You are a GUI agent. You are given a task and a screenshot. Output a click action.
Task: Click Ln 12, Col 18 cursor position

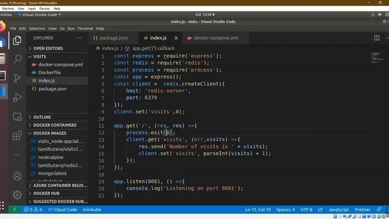pyautogui.click(x=258, y=209)
